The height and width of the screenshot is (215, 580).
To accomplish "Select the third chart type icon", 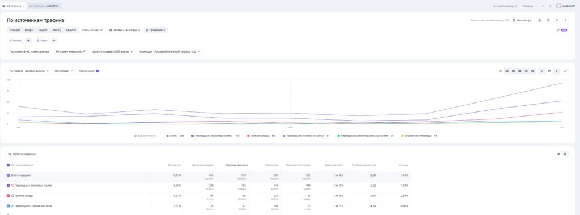I will point(513,71).
